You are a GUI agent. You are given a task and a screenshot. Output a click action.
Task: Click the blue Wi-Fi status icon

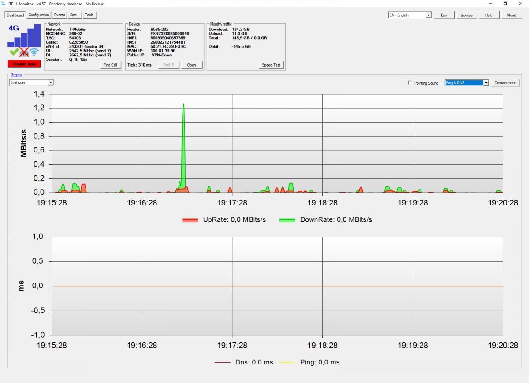coord(35,52)
